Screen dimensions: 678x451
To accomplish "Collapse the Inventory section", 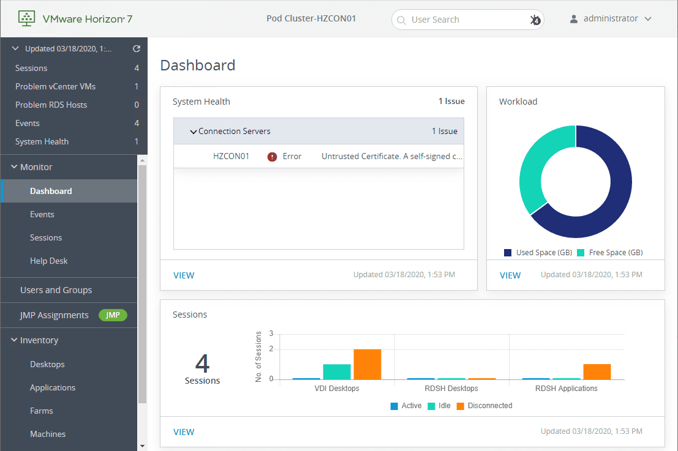I will pyautogui.click(x=13, y=340).
